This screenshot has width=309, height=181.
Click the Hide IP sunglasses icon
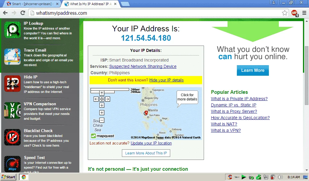(x=12, y=84)
